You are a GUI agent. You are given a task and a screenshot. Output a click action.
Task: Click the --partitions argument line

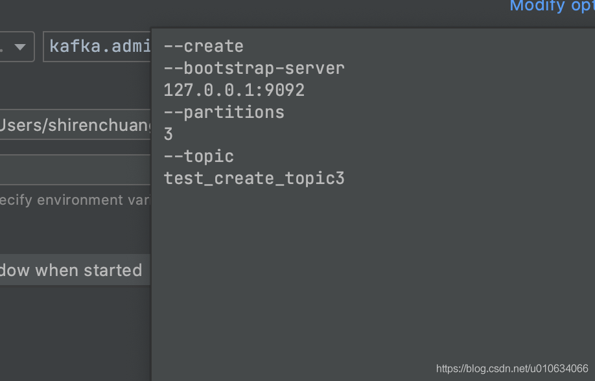[x=224, y=112]
